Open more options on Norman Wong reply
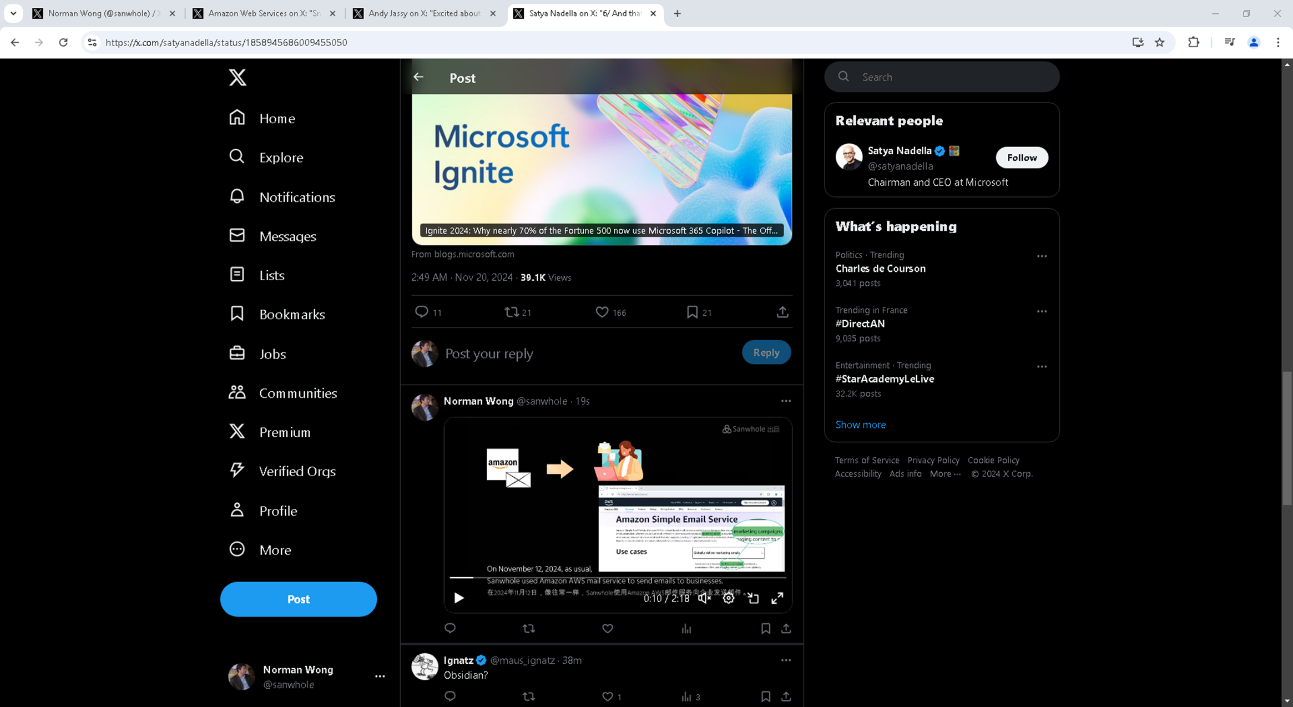Screen dimensions: 1293x707 786,401
